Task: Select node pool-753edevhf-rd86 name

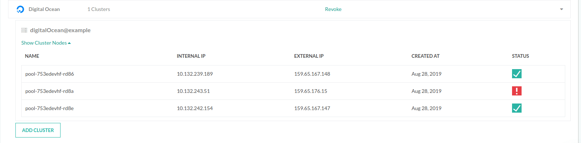Action: point(50,74)
